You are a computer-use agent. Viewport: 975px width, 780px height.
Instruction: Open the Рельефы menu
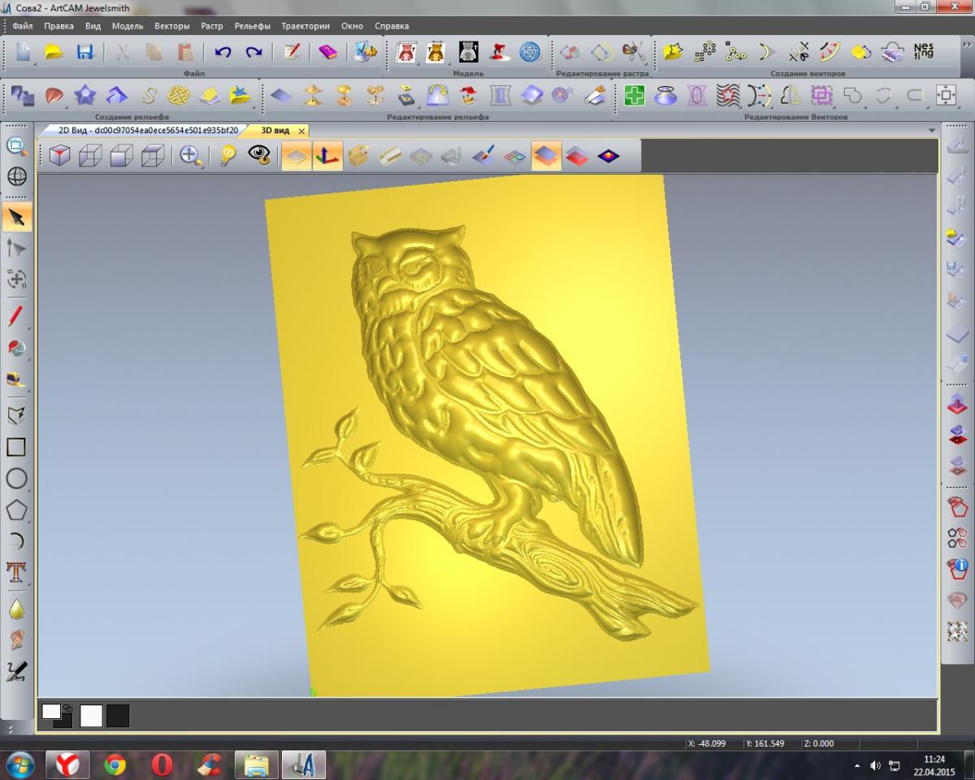[252, 26]
